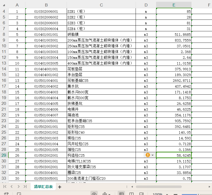Click the cell 电梯井

(x=101, y=109)
